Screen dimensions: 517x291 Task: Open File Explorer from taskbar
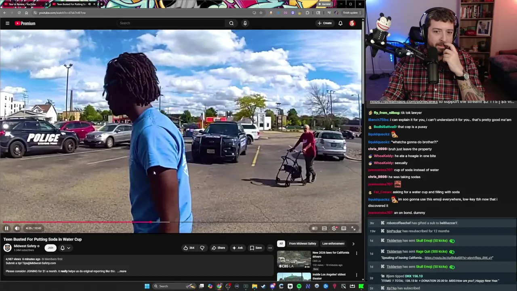click(x=254, y=286)
